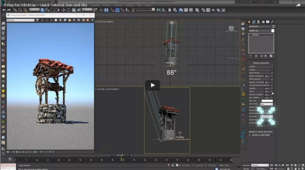
Task: Open the Help menu
Action: [x=139, y=5]
